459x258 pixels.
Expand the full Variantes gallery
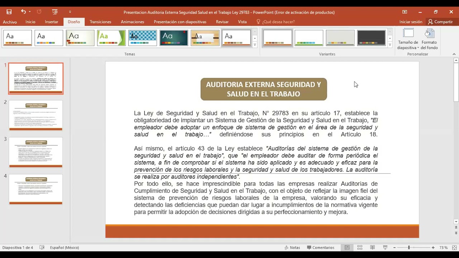390,45
